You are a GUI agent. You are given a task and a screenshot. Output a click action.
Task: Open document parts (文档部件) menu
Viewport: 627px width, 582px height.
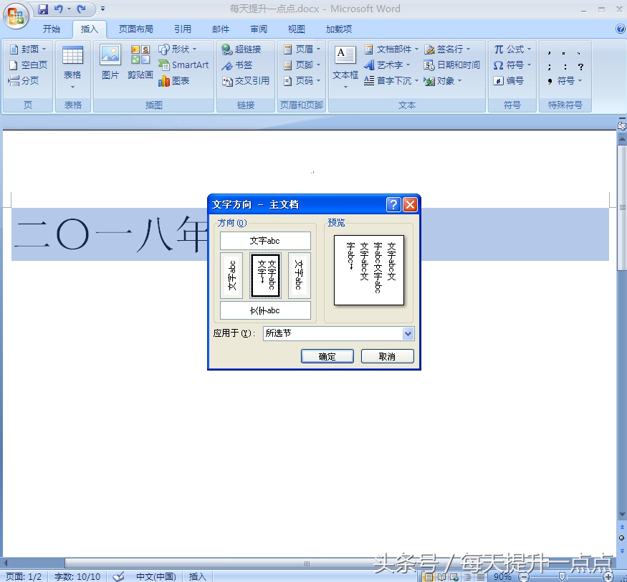391,49
